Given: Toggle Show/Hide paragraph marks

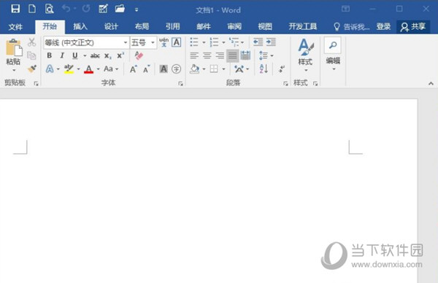Looking at the screenshot, I should pyautogui.click(x=282, y=69).
